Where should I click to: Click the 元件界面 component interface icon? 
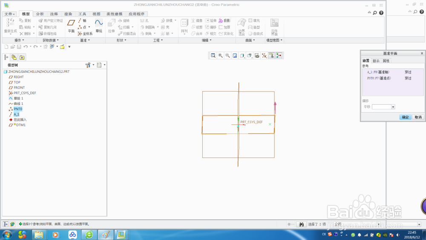tap(274, 27)
